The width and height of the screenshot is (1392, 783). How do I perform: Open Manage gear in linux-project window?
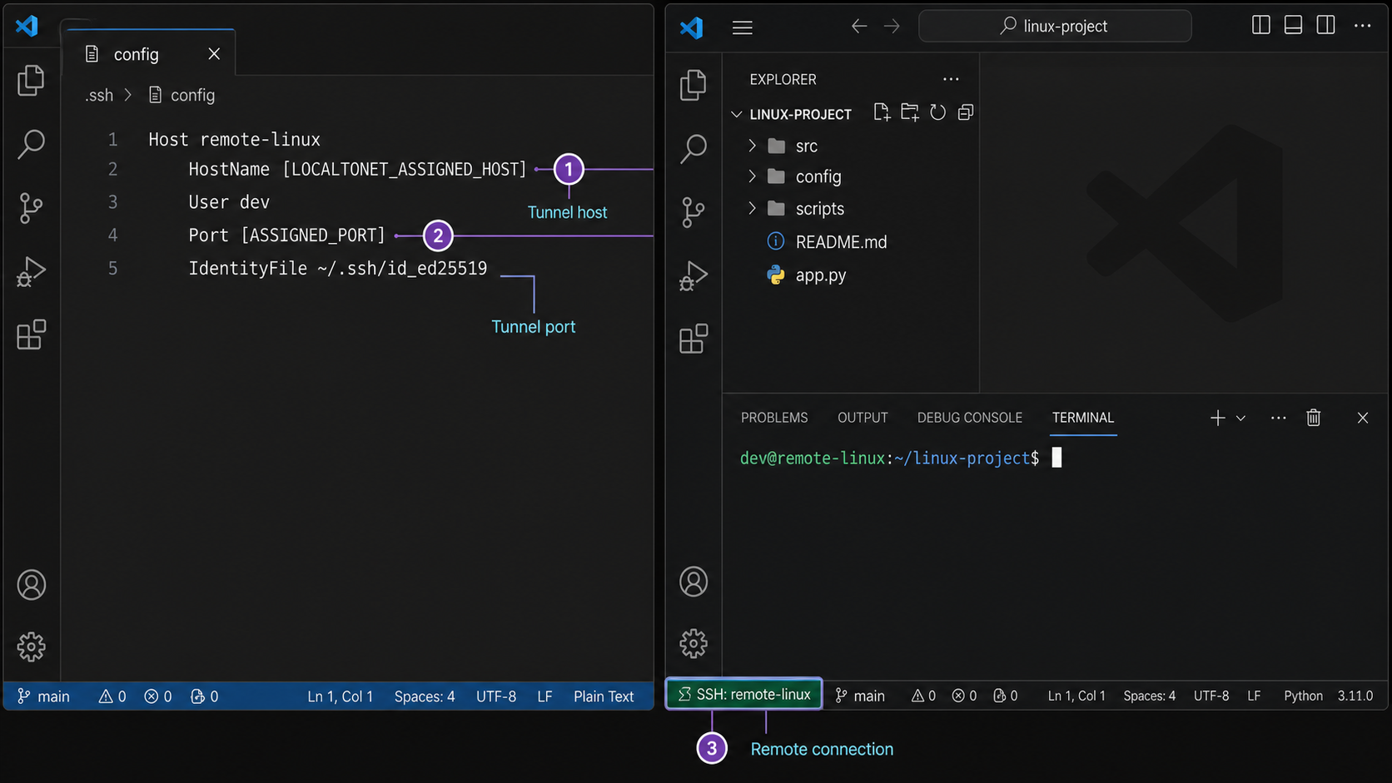click(x=694, y=643)
